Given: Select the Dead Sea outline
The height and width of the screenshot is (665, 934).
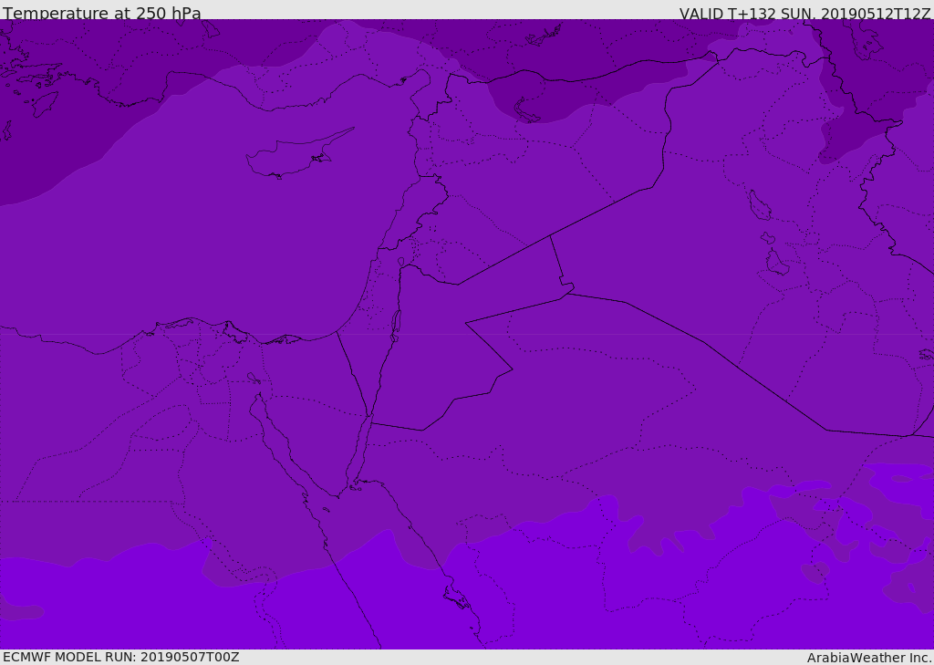Looking at the screenshot, I should coord(396,324).
